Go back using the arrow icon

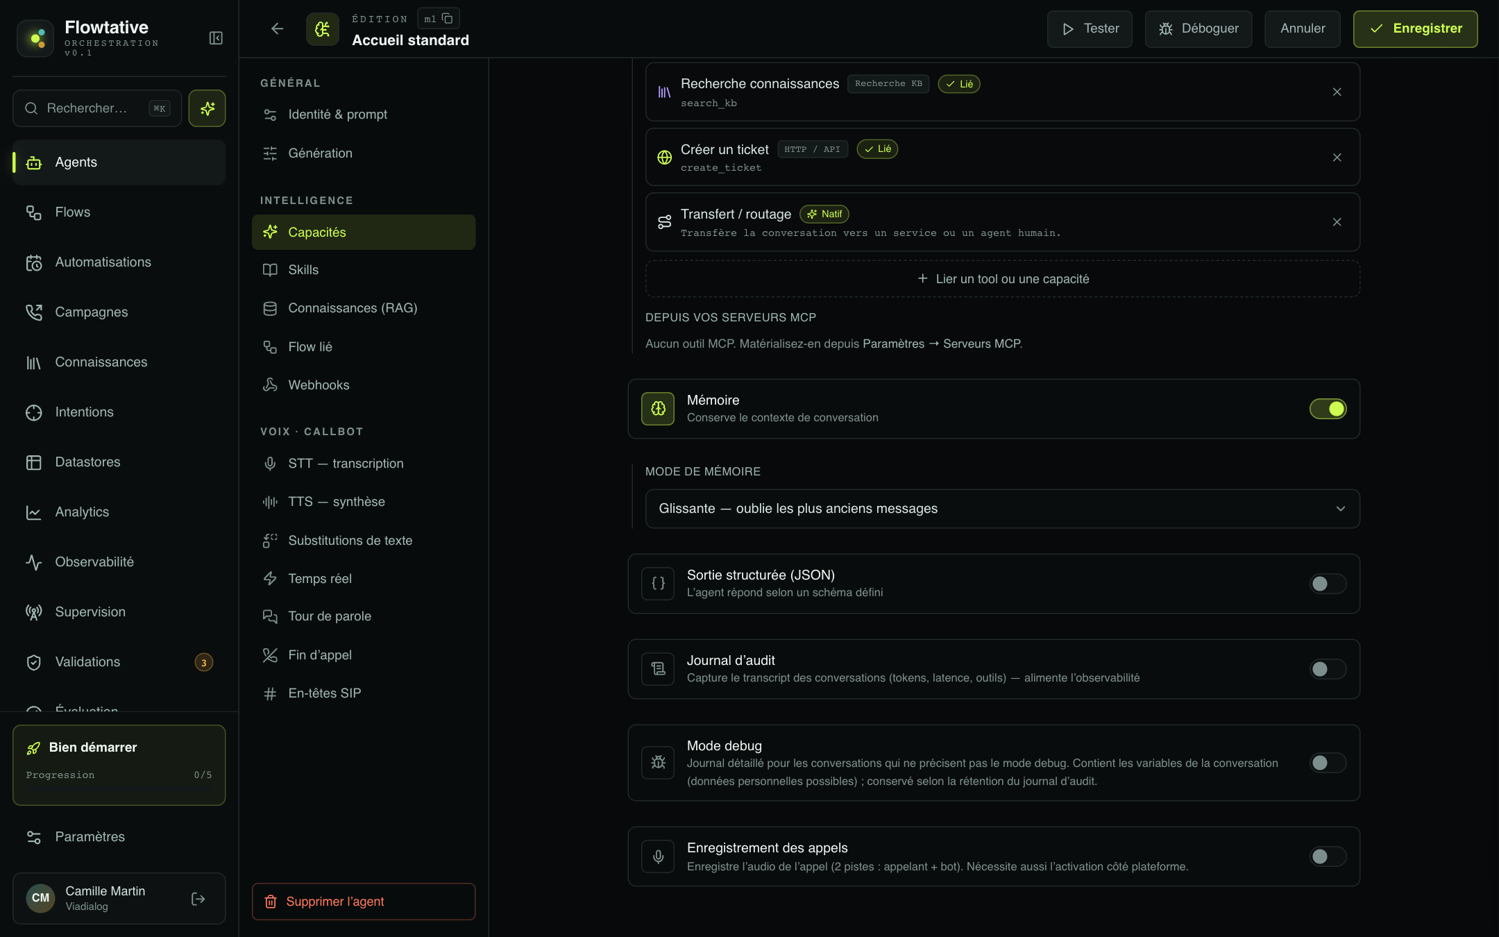tap(277, 28)
